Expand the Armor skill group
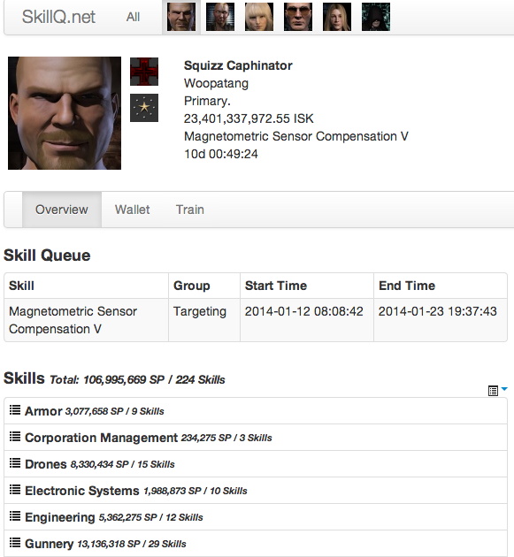This screenshot has height=557, width=514. click(256, 410)
